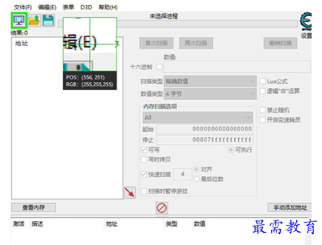Expand the 扫描类型 dropdown
This screenshot has height=245, width=322.
pyautogui.click(x=210, y=81)
